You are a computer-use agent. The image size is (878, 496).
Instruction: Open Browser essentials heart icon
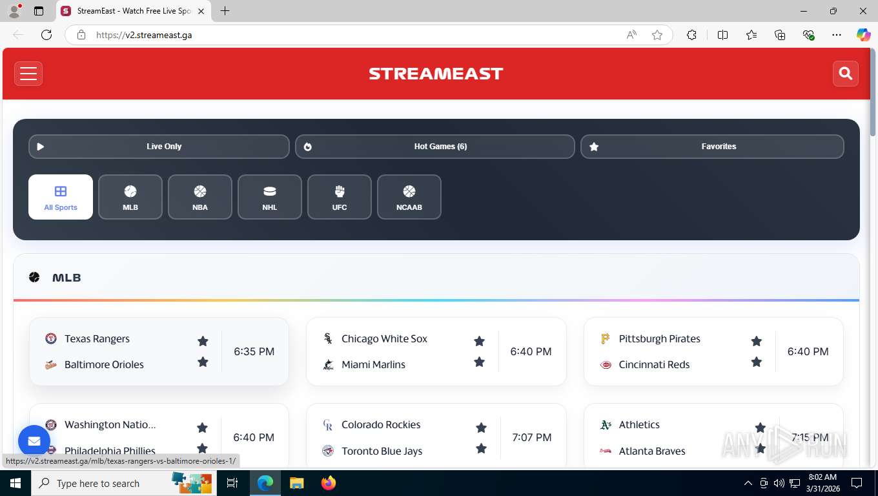[x=808, y=35]
